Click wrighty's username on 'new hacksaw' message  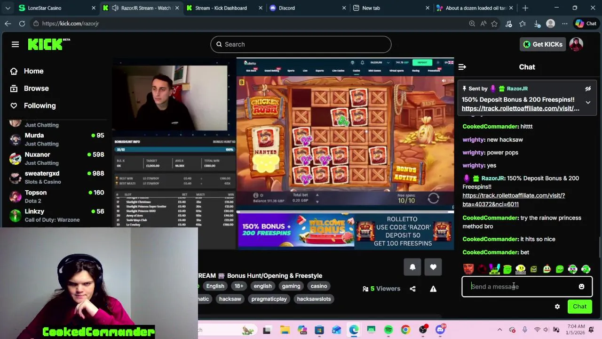[474, 140]
